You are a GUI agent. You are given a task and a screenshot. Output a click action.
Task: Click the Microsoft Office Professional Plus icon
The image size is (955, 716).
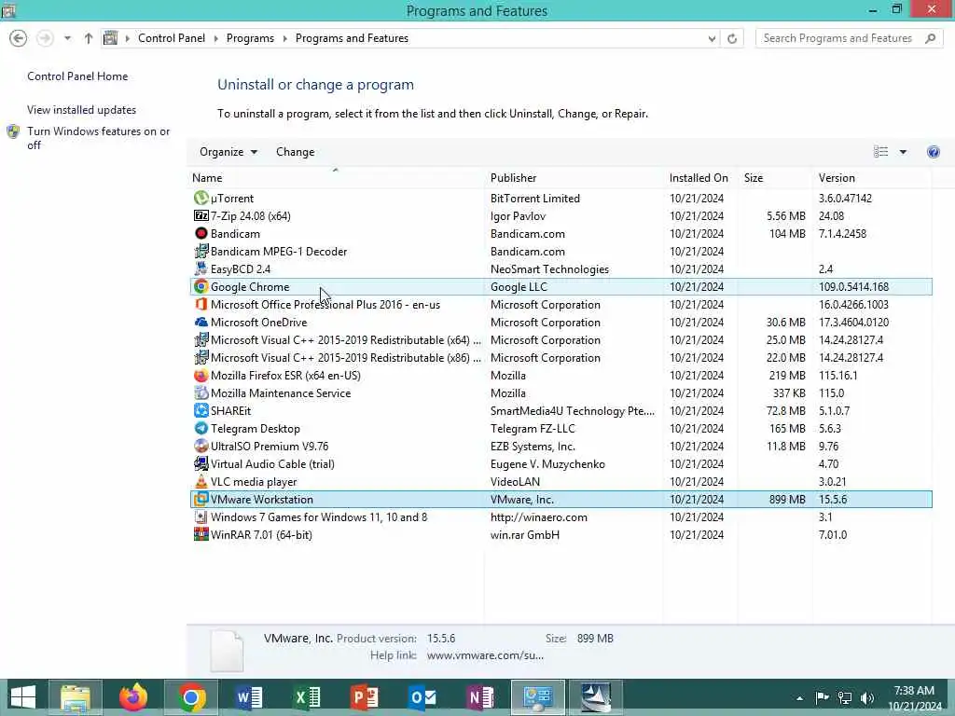pyautogui.click(x=201, y=304)
